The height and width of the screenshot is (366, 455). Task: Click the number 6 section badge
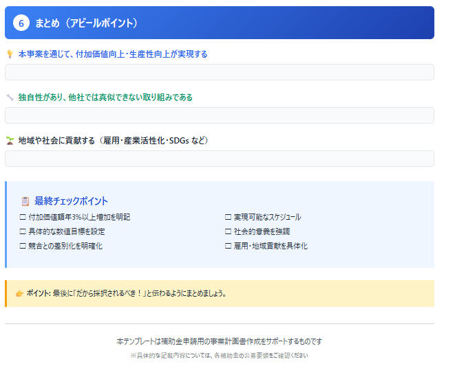point(21,23)
